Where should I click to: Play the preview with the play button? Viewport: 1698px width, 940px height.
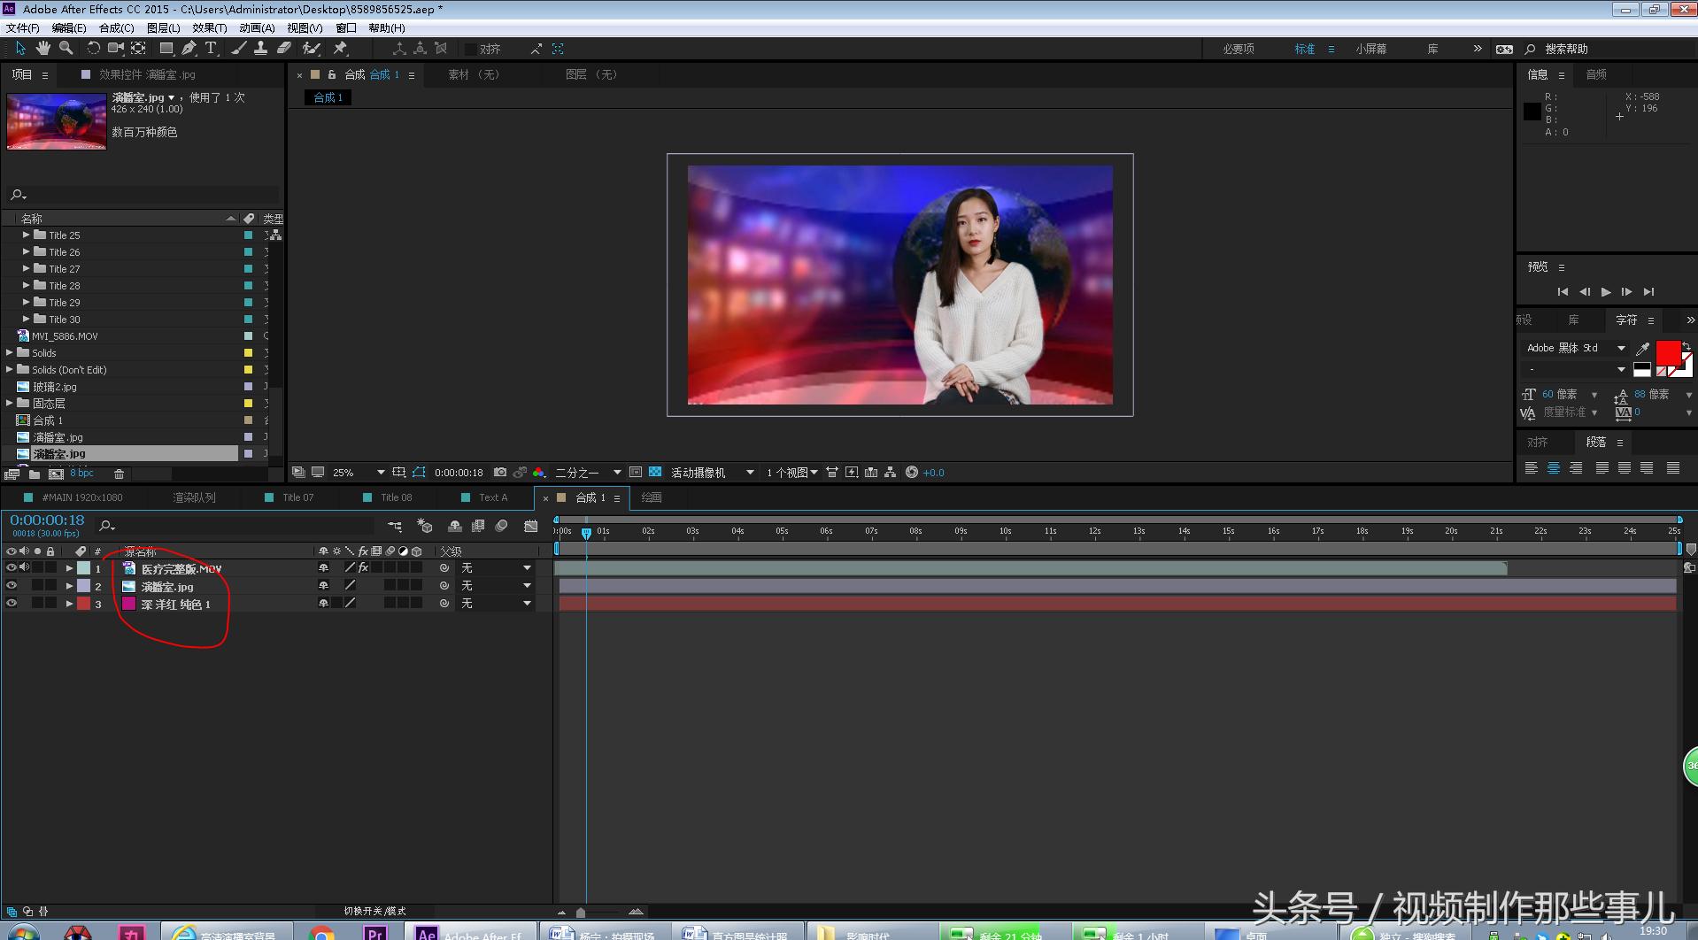point(1606,292)
